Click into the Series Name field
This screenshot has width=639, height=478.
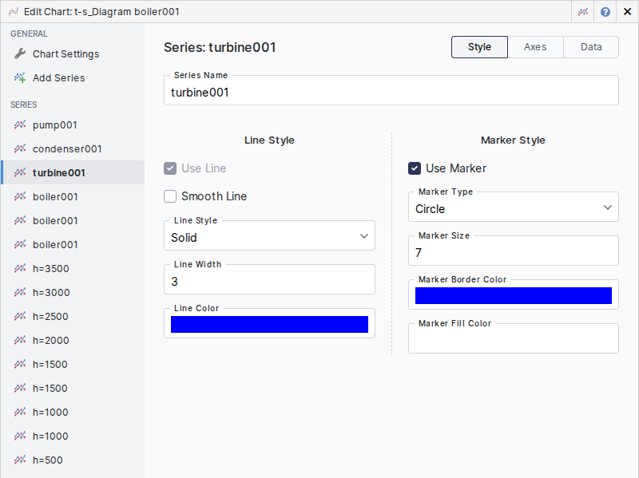[x=391, y=92]
